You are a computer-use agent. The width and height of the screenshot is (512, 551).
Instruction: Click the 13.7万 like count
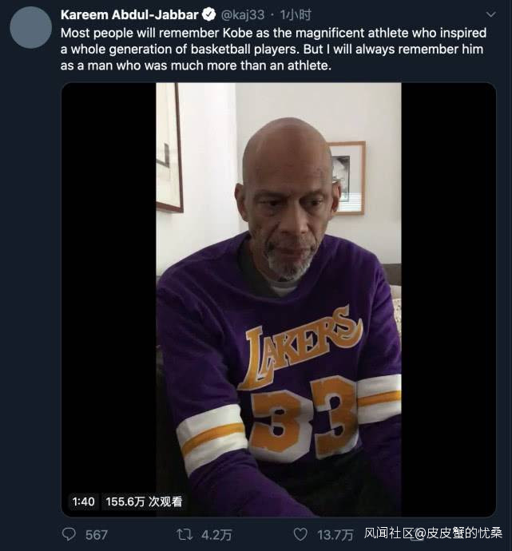(335, 534)
